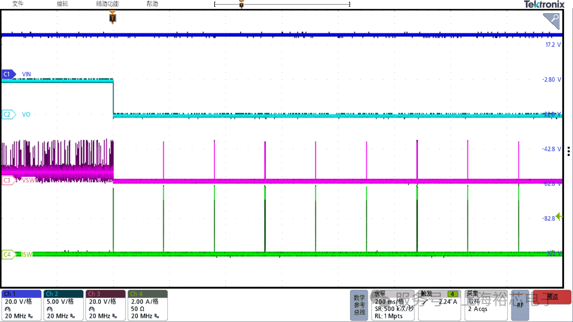The height and width of the screenshot is (322, 573).
Task: Open the 辅助功能 menu
Action: tap(107, 4)
